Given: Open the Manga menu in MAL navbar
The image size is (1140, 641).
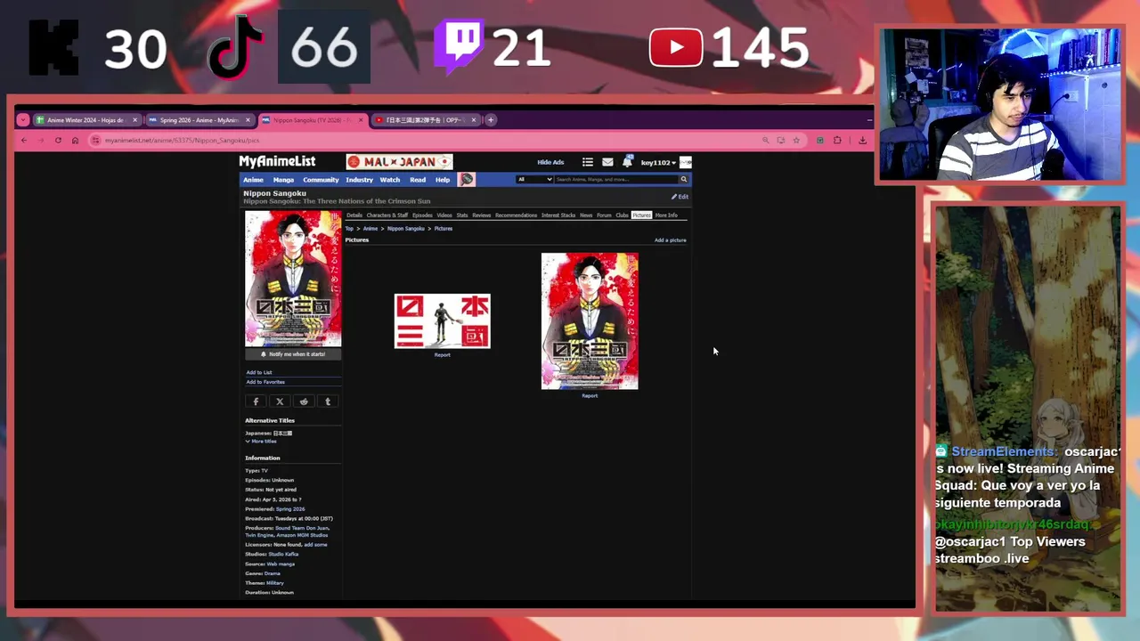Looking at the screenshot, I should tap(283, 180).
